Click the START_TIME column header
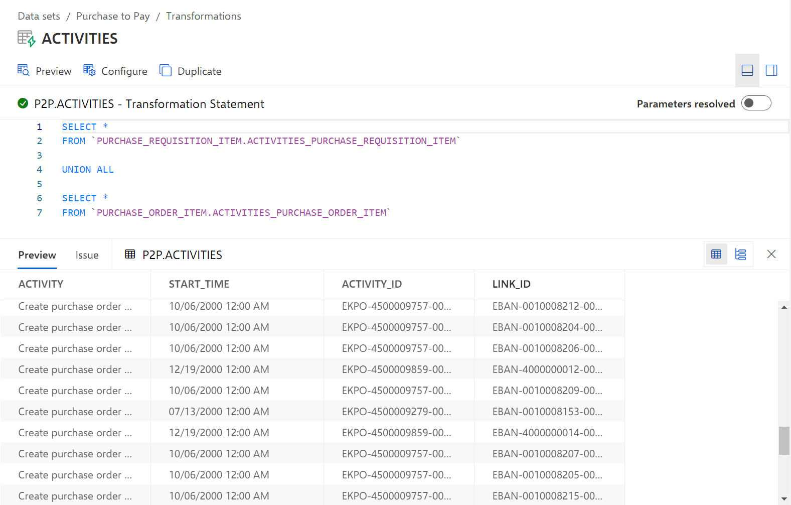This screenshot has height=505, width=791. pyautogui.click(x=199, y=284)
